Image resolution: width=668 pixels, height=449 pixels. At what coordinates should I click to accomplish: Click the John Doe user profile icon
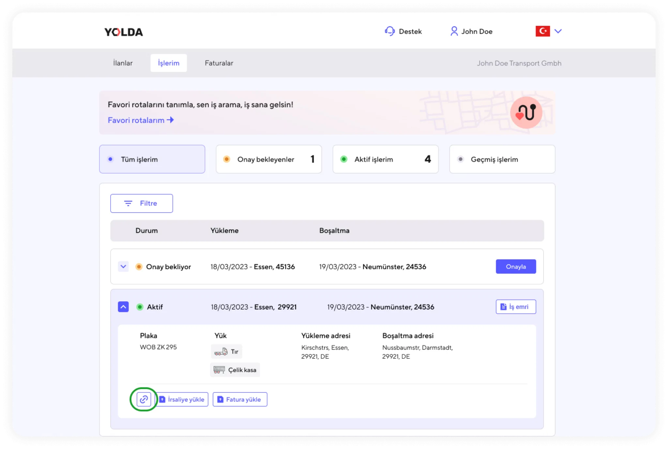pyautogui.click(x=454, y=31)
